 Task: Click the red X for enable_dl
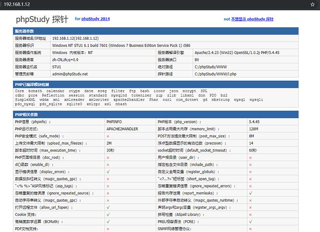point(108,165)
